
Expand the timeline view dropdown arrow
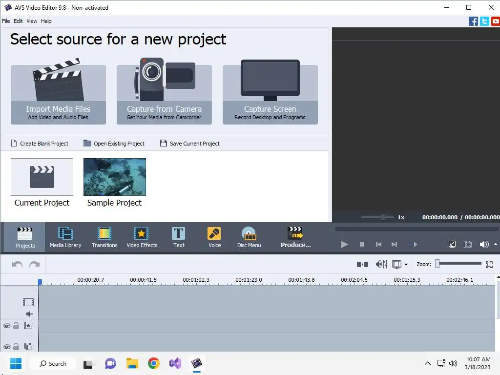pyautogui.click(x=406, y=265)
